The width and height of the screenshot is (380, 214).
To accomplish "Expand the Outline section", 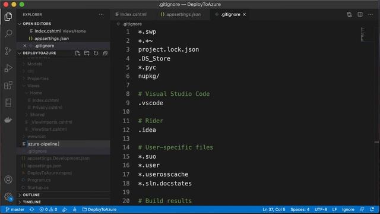I will coord(31,195).
